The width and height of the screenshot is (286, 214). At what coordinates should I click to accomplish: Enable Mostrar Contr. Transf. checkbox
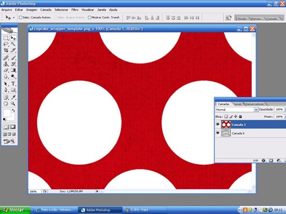pyautogui.click(x=90, y=17)
